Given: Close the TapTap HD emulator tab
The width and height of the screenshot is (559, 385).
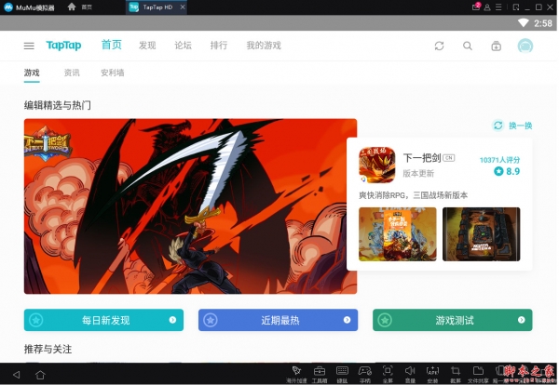Looking at the screenshot, I should click(x=183, y=7).
